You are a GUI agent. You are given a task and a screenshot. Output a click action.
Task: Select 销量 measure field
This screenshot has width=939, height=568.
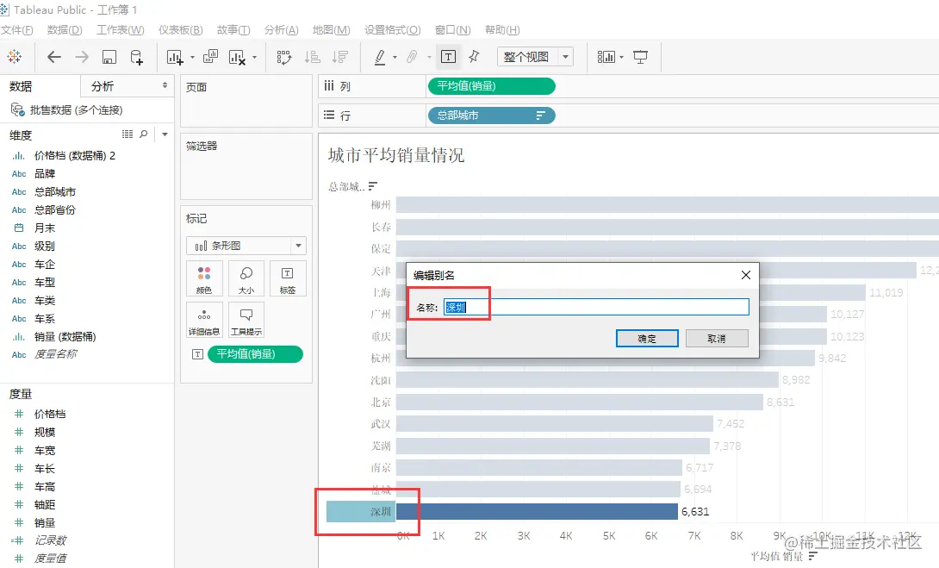pyautogui.click(x=45, y=523)
